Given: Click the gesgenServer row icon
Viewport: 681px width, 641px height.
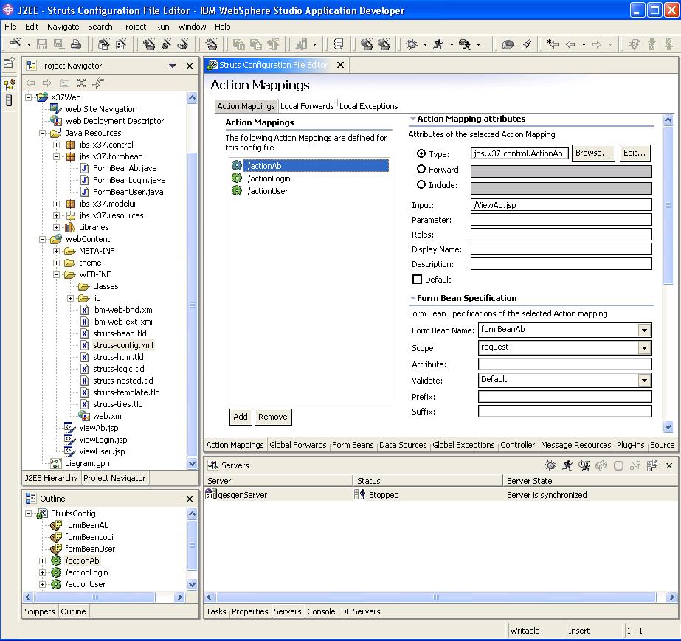Looking at the screenshot, I should point(210,494).
